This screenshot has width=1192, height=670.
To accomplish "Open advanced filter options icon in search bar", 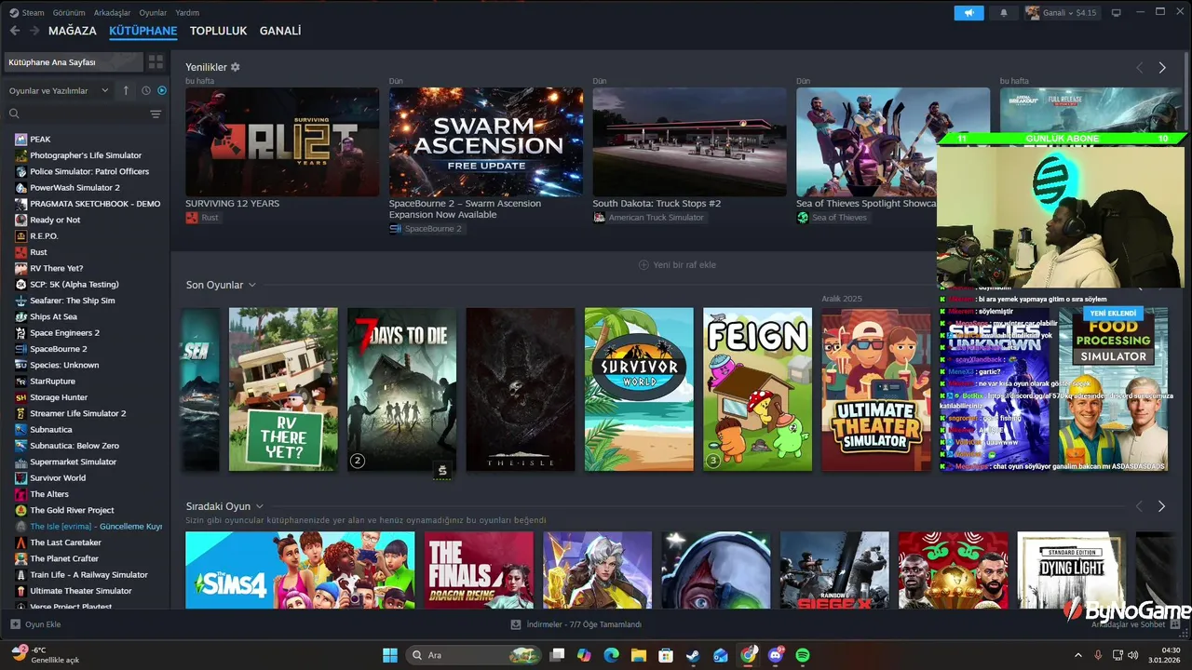I will click(156, 114).
